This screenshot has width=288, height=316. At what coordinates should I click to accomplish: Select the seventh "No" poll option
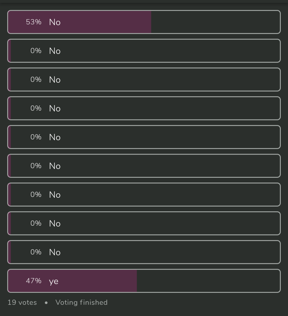click(x=144, y=195)
